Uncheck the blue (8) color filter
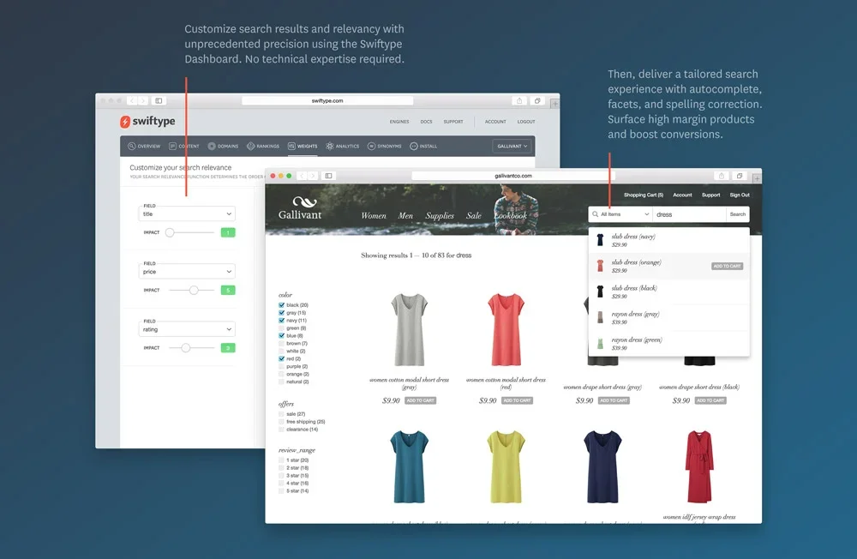 point(281,336)
